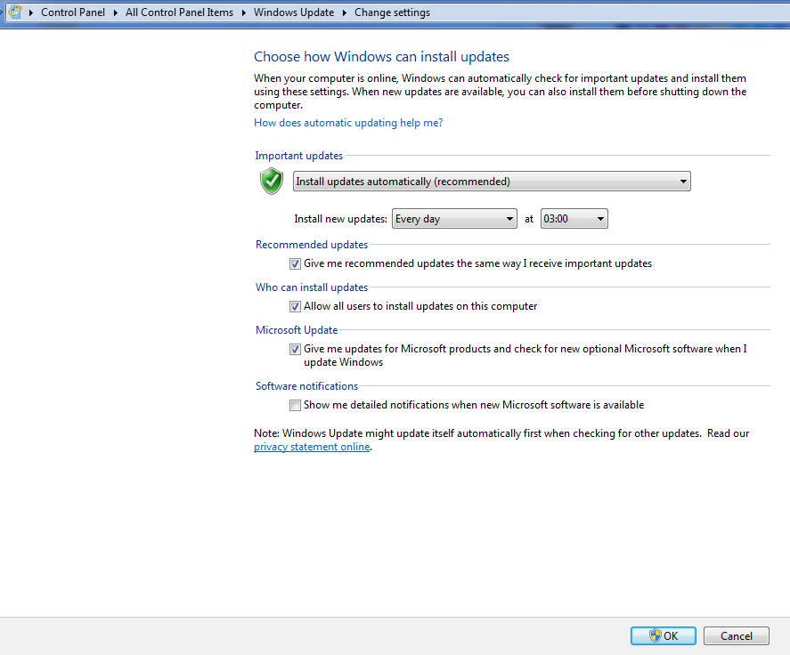Open the Install updates automatically dropdown
The height and width of the screenshot is (655, 790).
pos(492,182)
